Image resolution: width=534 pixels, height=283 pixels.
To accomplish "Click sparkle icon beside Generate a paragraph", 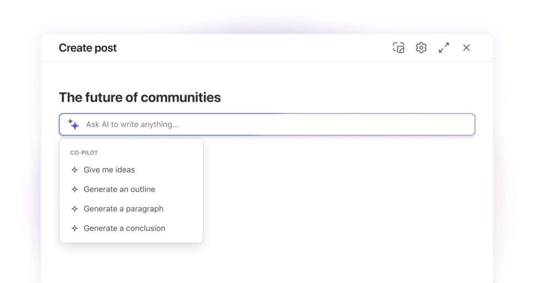I will pos(75,209).
